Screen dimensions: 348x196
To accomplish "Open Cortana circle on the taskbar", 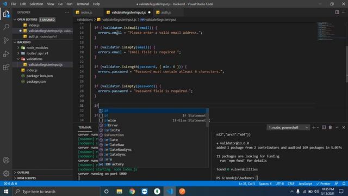I will click(107, 191).
